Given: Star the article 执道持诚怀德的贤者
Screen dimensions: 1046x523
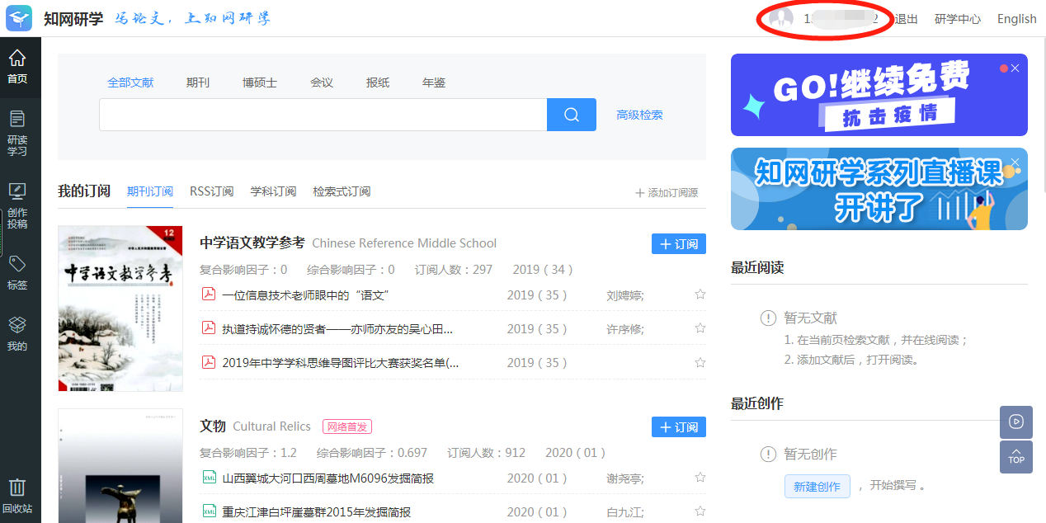Looking at the screenshot, I should 700,328.
